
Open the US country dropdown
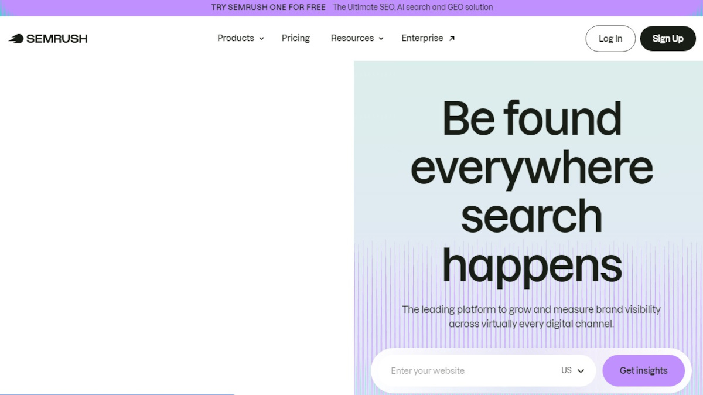point(573,371)
